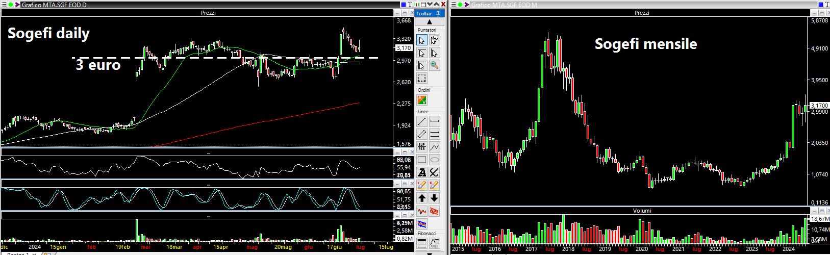Image resolution: width=830 pixels, height=255 pixels.
Task: Activate the magnifier zoom tool
Action: click(x=435, y=65)
